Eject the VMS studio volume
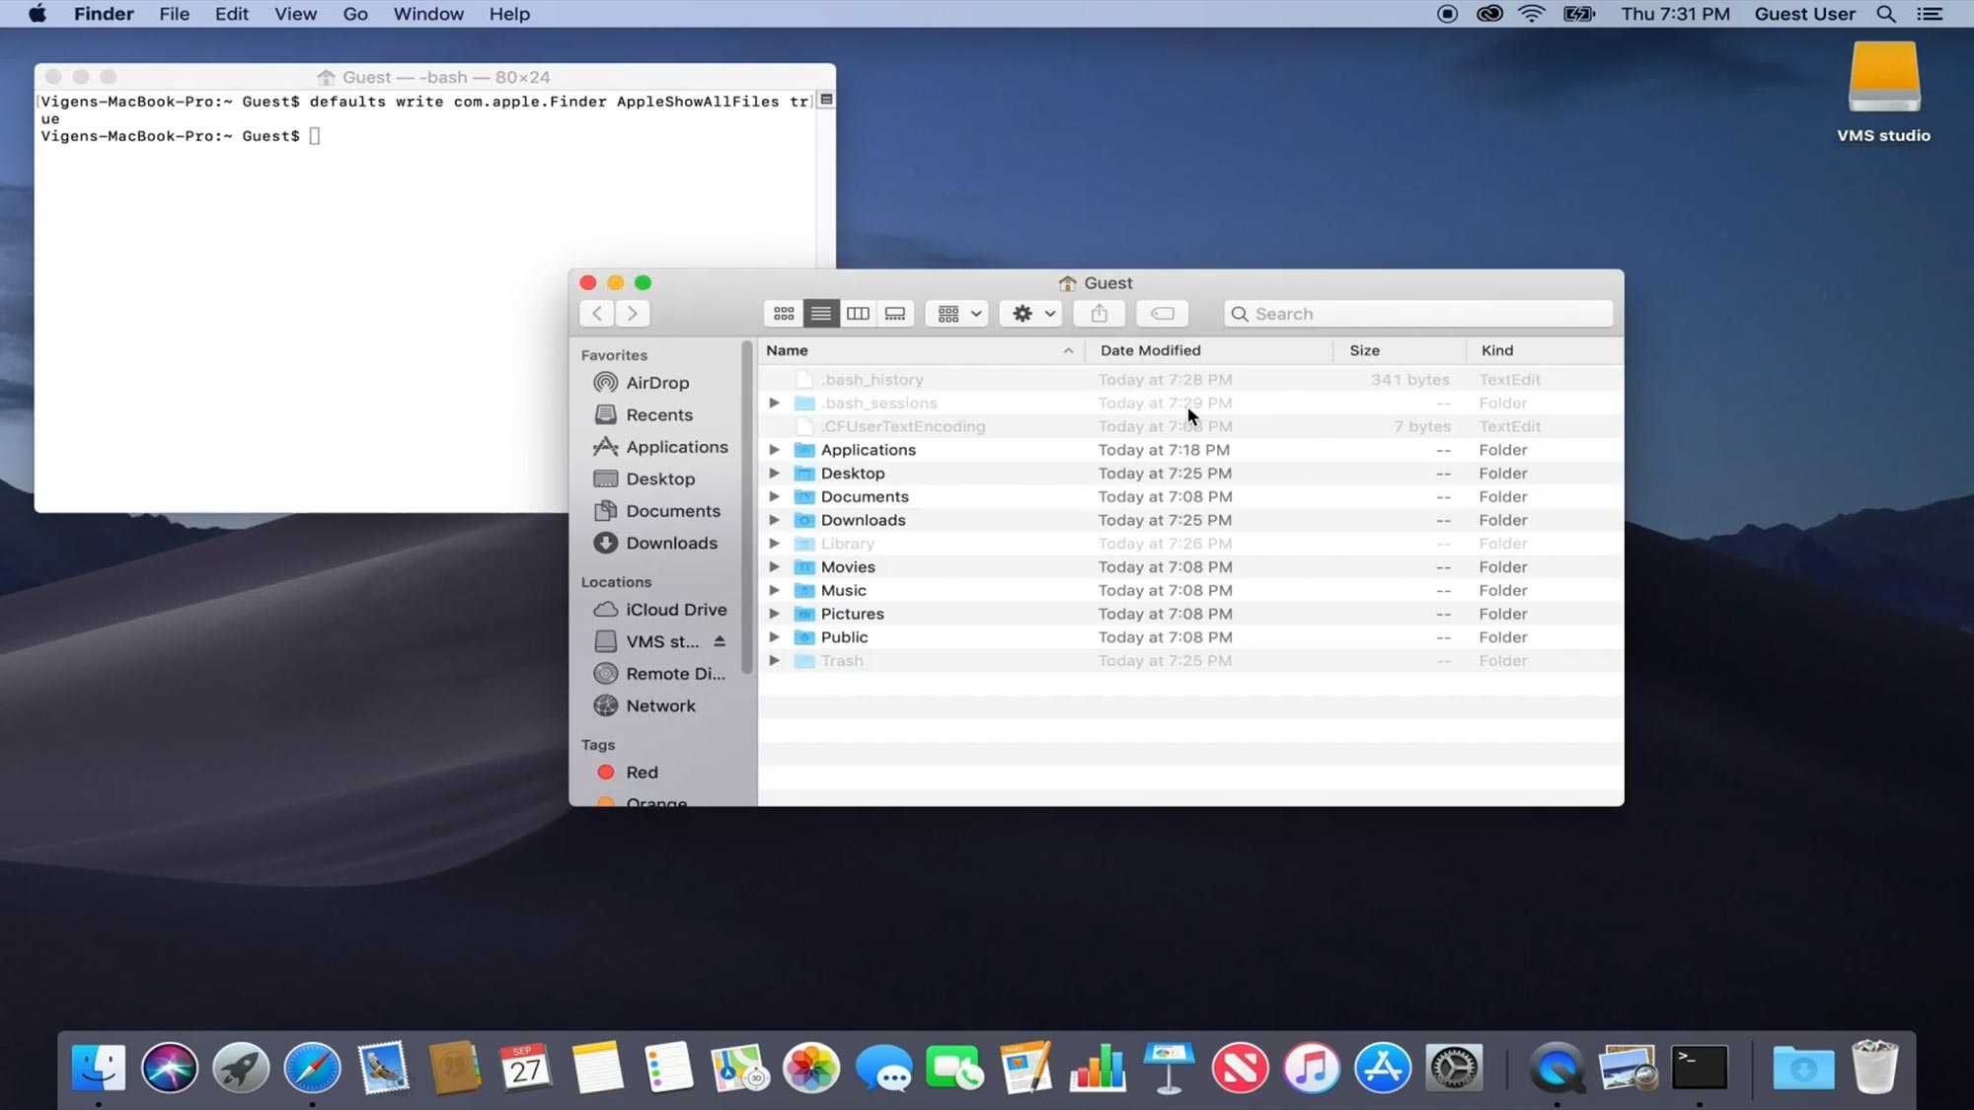Image resolution: width=1974 pixels, height=1110 pixels. pos(720,641)
